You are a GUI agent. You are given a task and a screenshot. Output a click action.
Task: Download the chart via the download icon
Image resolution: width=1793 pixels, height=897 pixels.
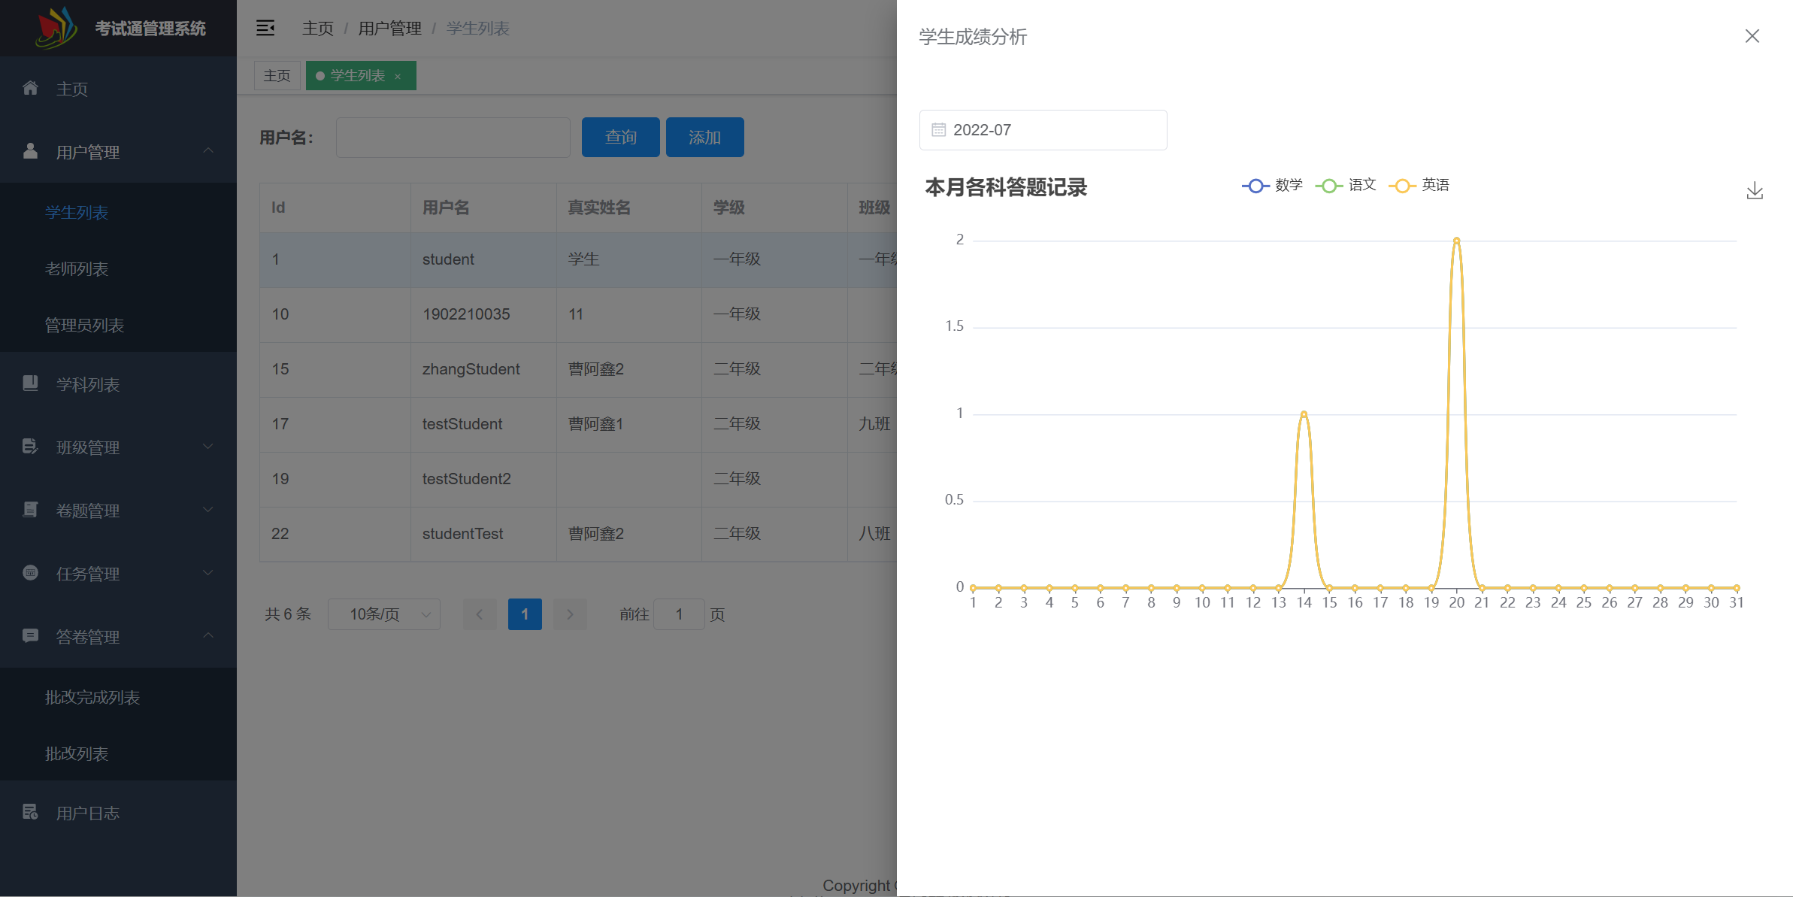(1755, 190)
